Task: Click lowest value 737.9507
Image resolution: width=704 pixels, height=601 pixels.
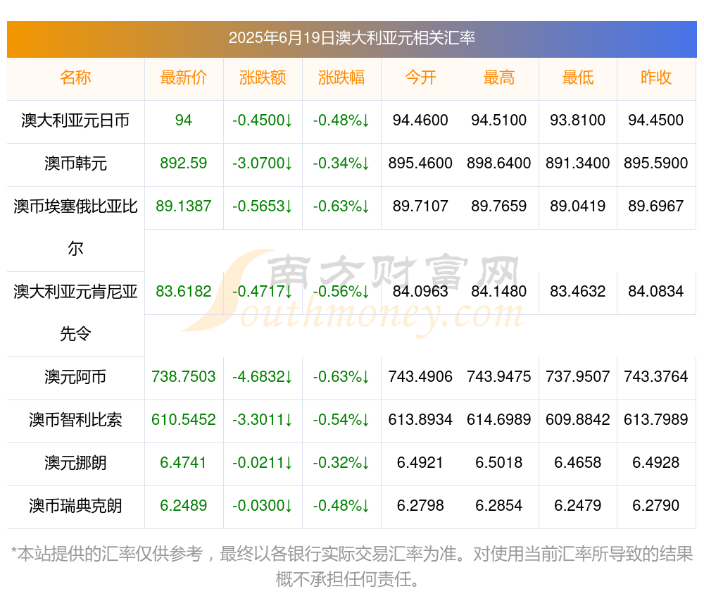Action: point(578,376)
